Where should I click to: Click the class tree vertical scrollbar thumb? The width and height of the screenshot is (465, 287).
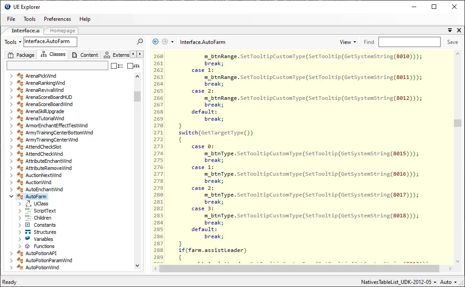tap(137, 97)
